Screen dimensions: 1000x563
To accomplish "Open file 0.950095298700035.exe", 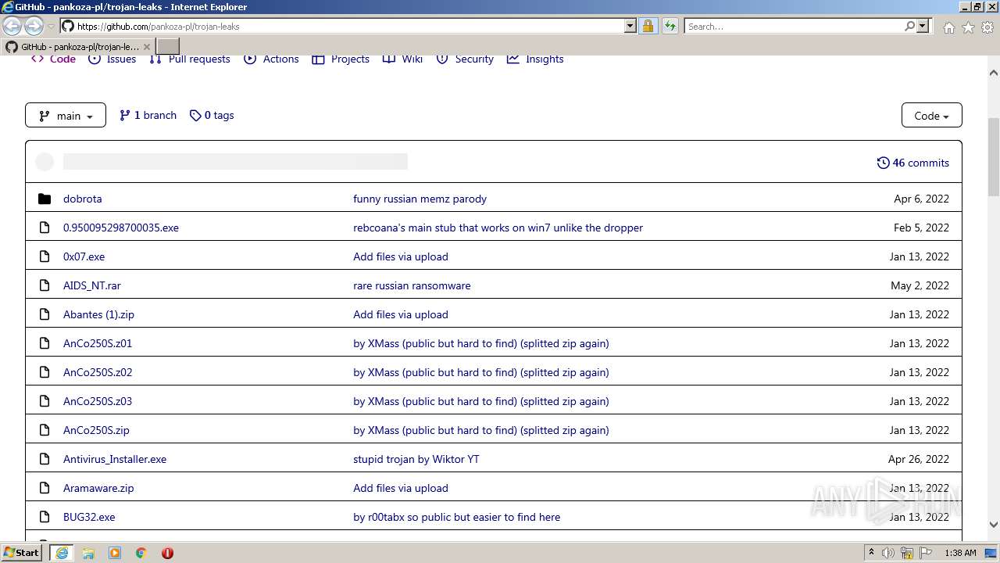I will [x=121, y=228].
